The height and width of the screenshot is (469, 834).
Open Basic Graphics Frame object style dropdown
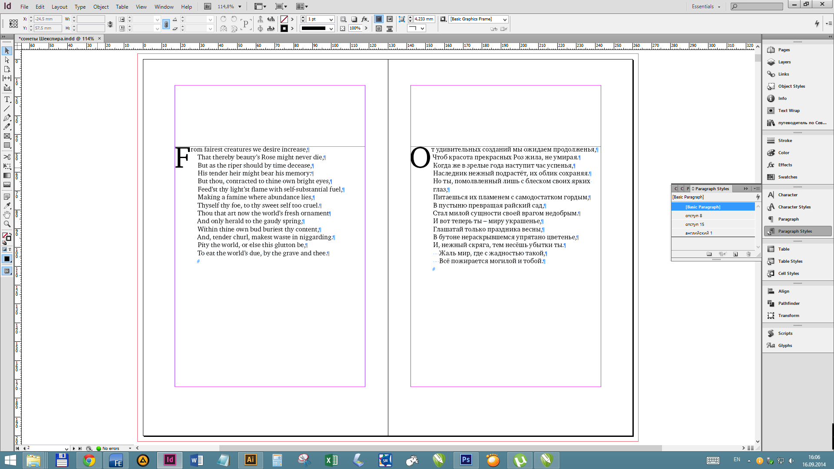coord(505,20)
